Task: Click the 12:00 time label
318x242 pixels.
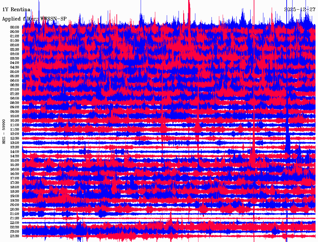Action: [x=15, y=134]
